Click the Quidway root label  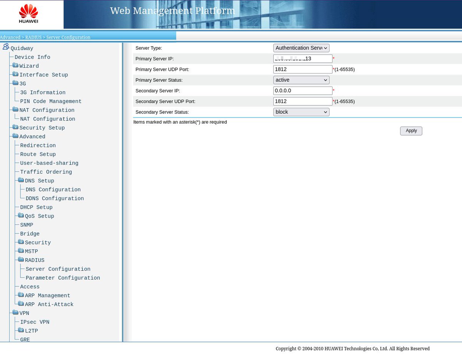(x=22, y=49)
